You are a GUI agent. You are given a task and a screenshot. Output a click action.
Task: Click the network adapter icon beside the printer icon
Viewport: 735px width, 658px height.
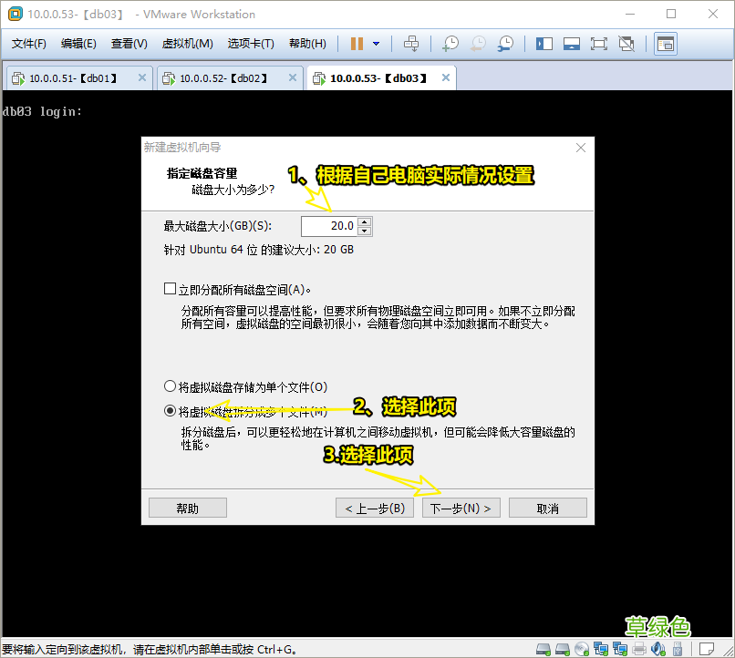click(620, 649)
